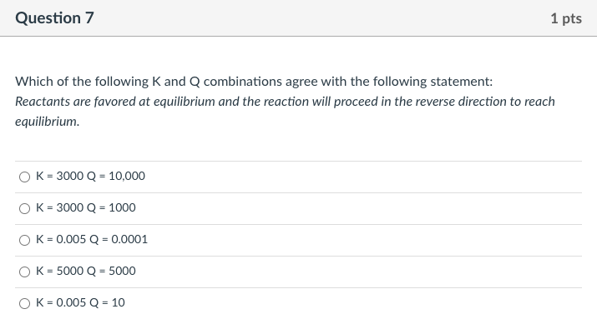Mark the K = 0.005 Q = 0.0001 radio option

[x=25, y=240]
